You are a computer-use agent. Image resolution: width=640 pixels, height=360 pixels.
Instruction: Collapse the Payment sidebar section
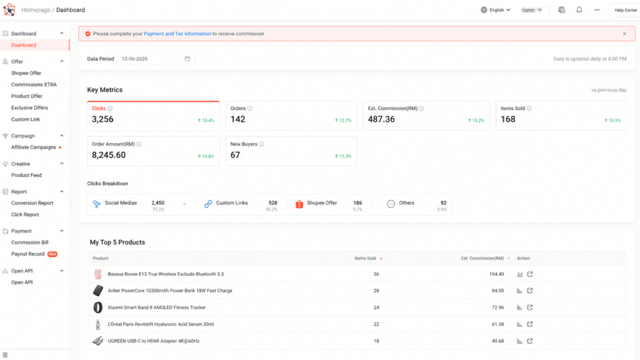[62, 231]
